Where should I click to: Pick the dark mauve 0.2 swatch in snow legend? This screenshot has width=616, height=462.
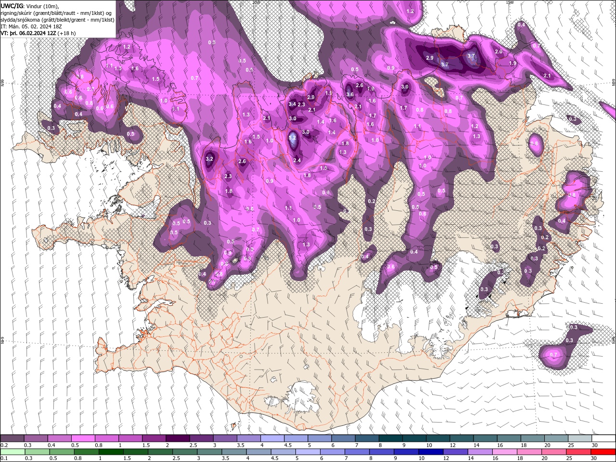click(x=12, y=438)
